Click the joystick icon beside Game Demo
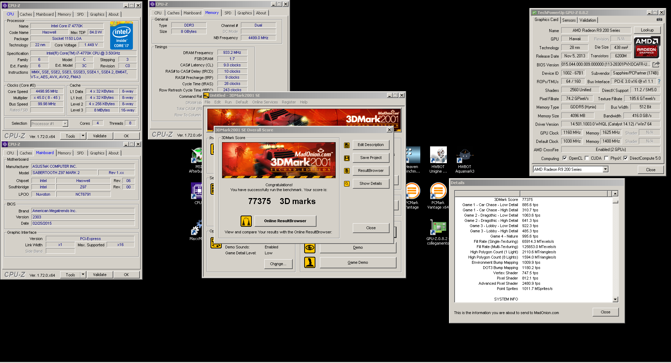 pyautogui.click(x=310, y=262)
